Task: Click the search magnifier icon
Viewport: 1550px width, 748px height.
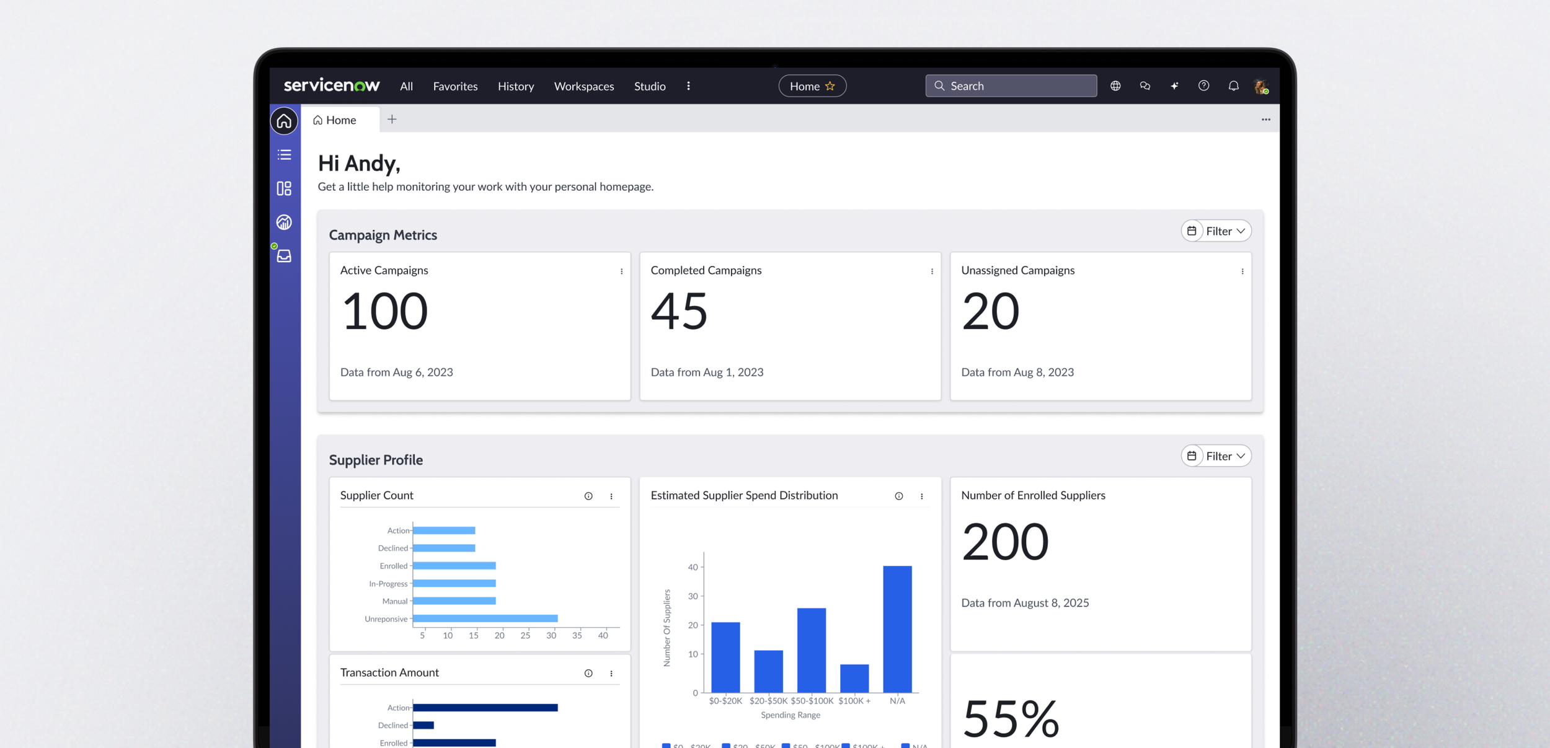Action: point(939,86)
